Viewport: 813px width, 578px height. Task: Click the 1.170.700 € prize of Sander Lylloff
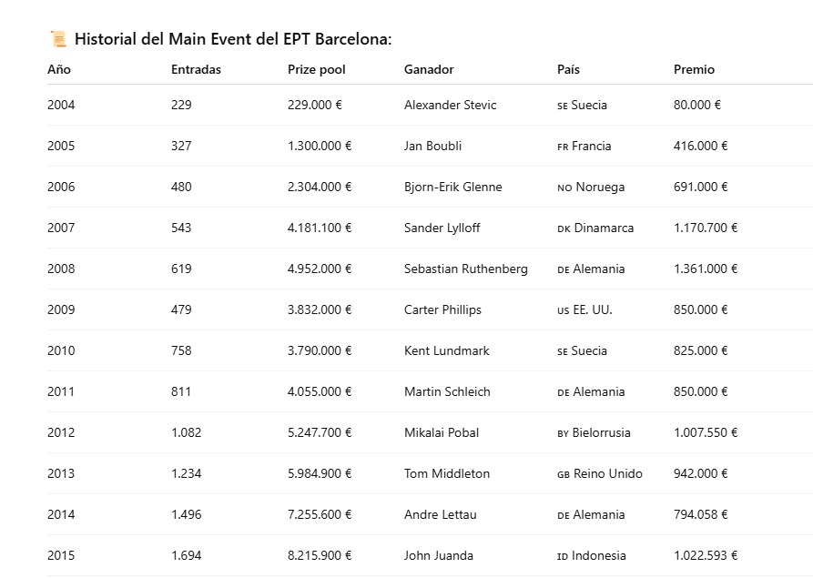click(x=706, y=228)
